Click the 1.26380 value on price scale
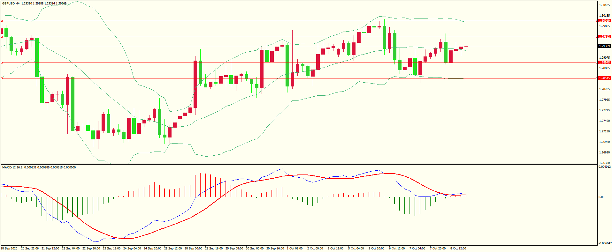 (x=604, y=163)
